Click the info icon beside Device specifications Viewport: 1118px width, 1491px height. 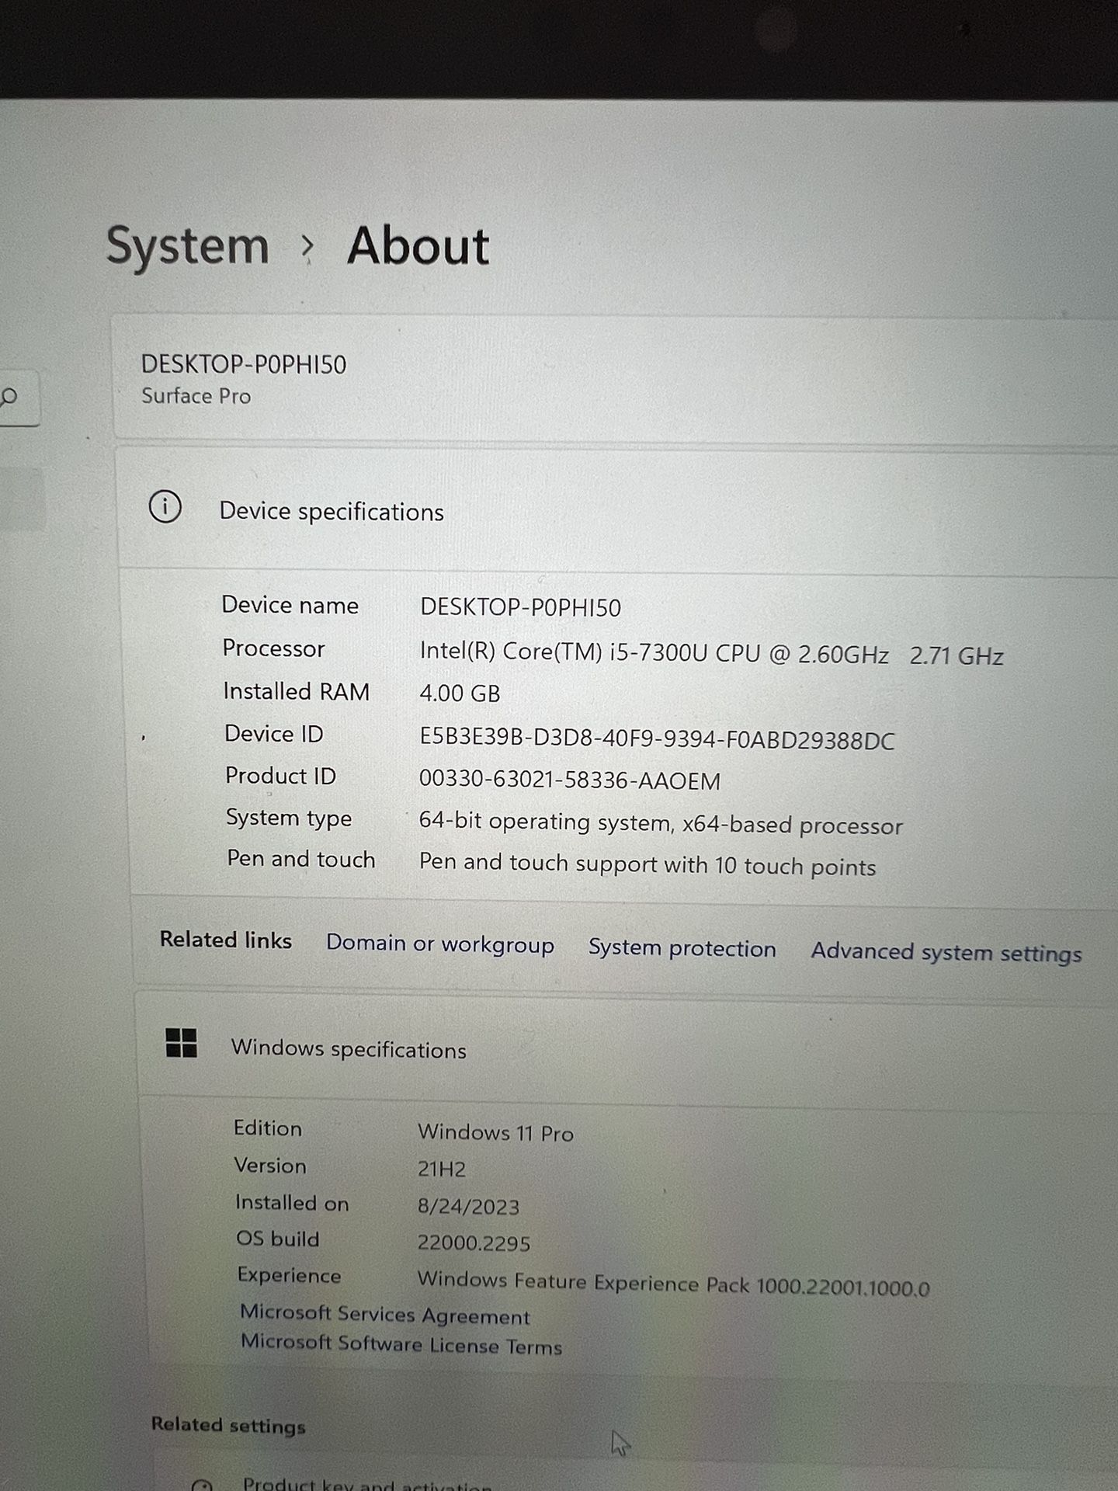pos(165,507)
